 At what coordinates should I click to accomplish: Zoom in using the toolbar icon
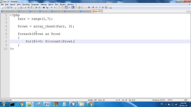pyautogui.click(x=52, y=7)
